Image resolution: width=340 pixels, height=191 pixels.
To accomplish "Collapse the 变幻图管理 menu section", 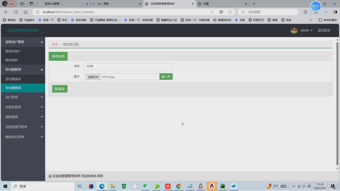I will [23, 69].
